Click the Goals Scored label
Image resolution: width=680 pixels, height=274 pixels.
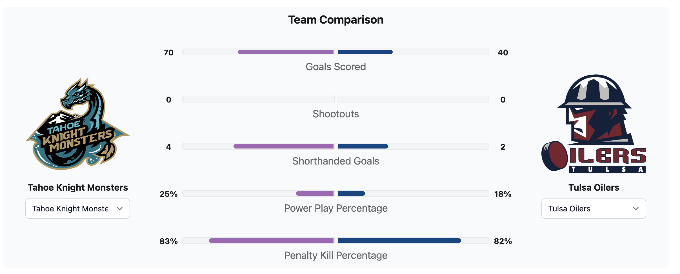pyautogui.click(x=336, y=67)
